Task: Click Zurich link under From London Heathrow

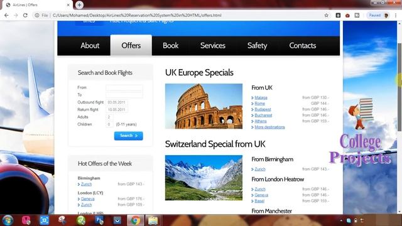Action: (260, 189)
